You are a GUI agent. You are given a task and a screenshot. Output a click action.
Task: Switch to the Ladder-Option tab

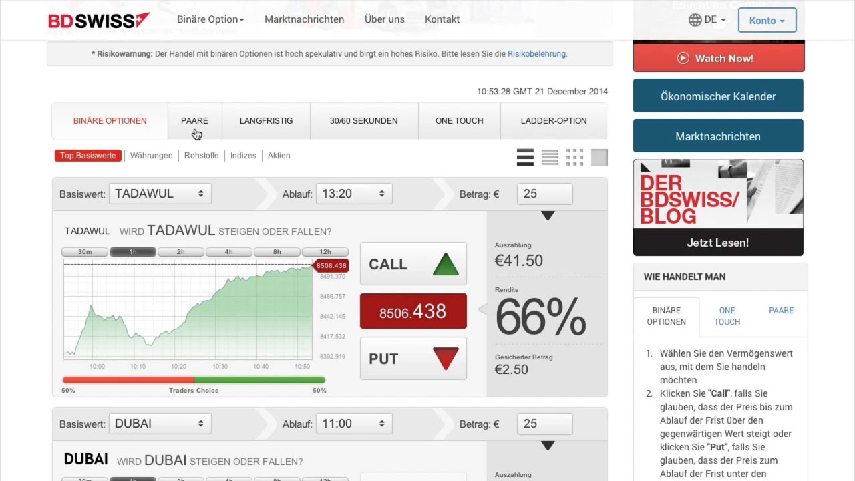pos(554,121)
